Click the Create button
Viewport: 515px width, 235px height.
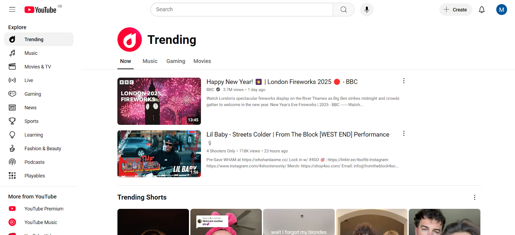pyautogui.click(x=455, y=10)
